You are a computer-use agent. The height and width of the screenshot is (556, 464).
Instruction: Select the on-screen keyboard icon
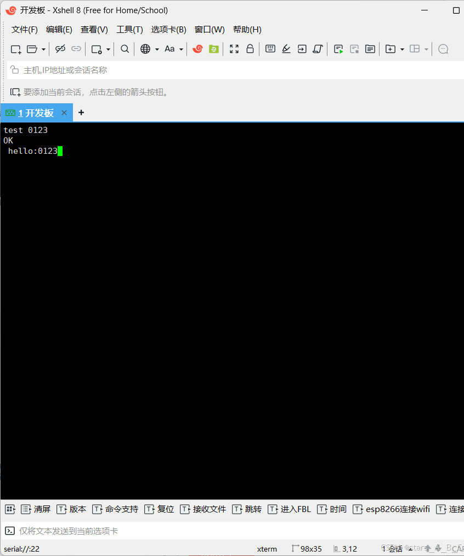(270, 49)
